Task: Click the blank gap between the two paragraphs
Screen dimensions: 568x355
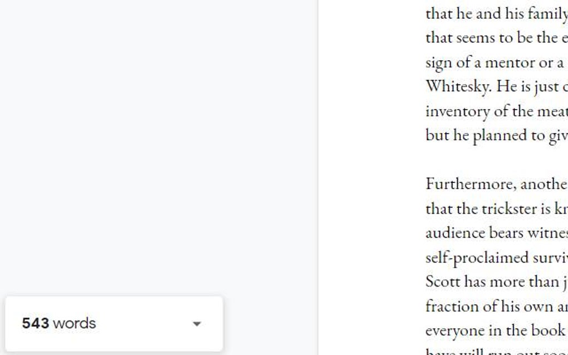Action: [496, 159]
